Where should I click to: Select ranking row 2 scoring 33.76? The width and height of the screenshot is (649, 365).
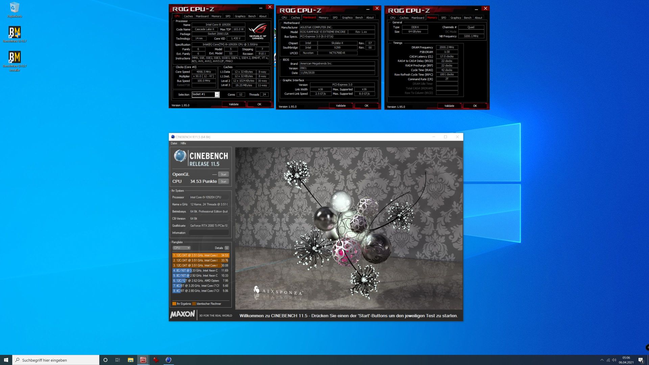click(x=201, y=260)
